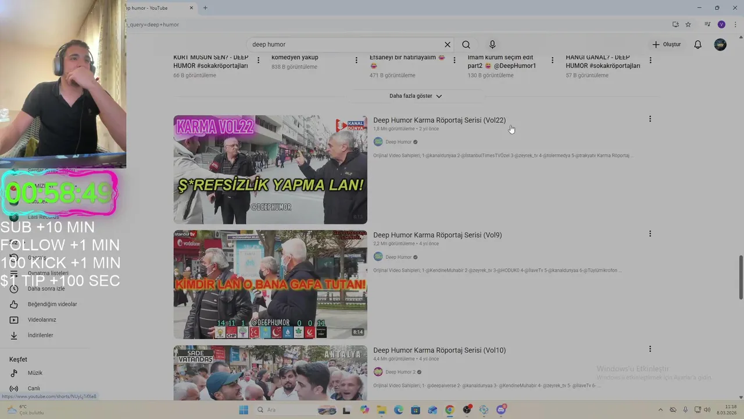
Task: Start voice search with microphone icon
Action: tap(492, 45)
